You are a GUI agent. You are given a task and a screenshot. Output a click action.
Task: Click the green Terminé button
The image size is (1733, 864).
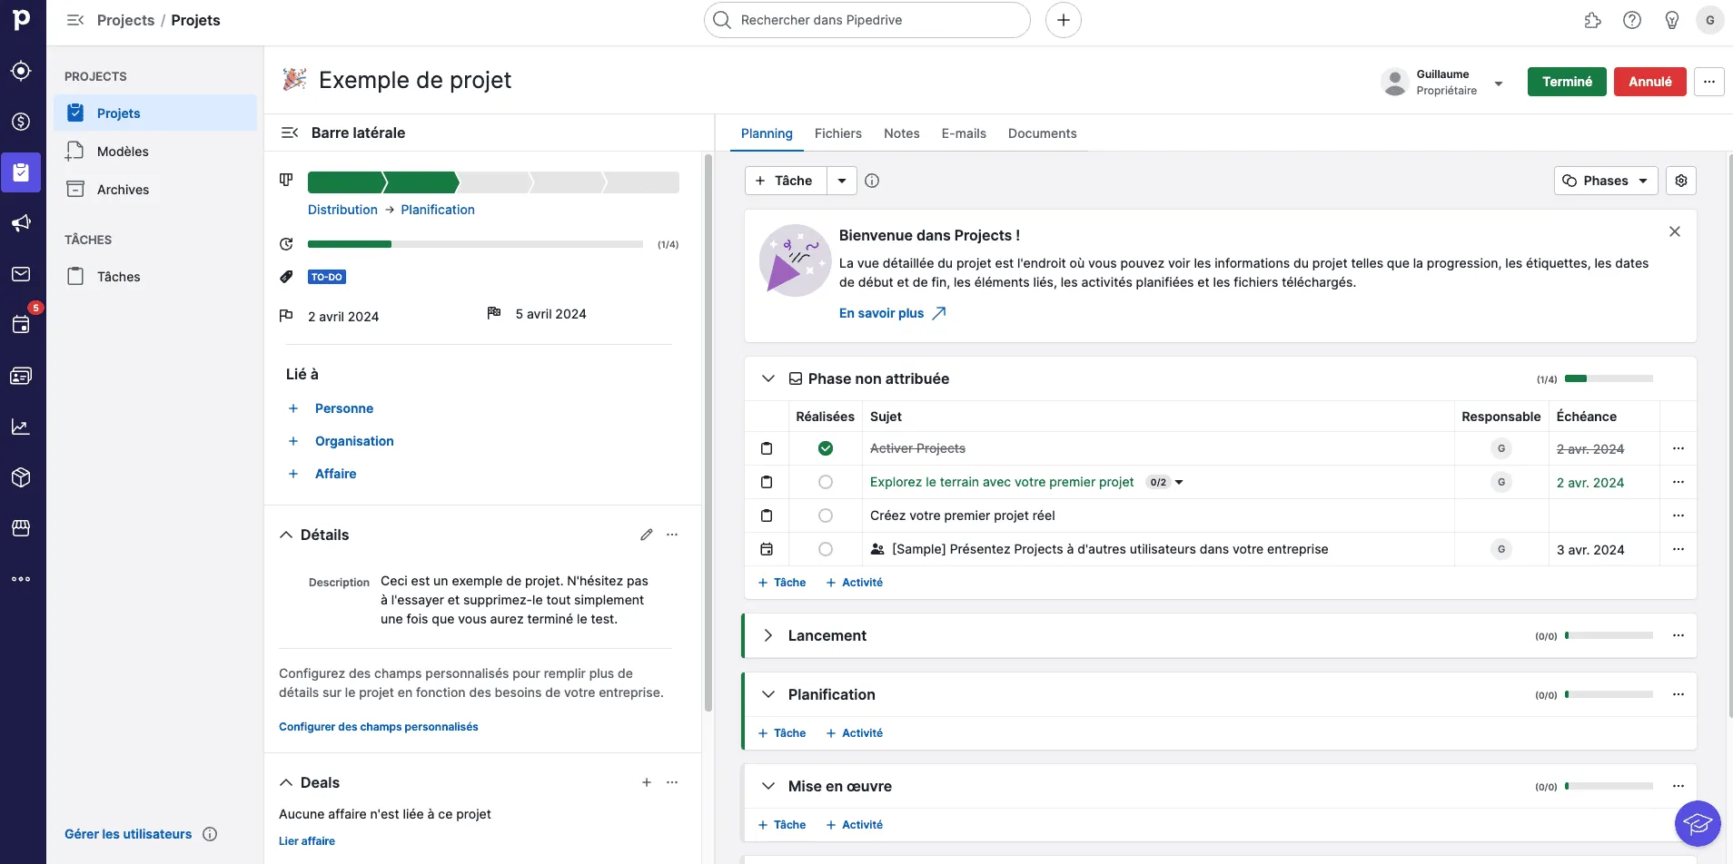[x=1567, y=82]
